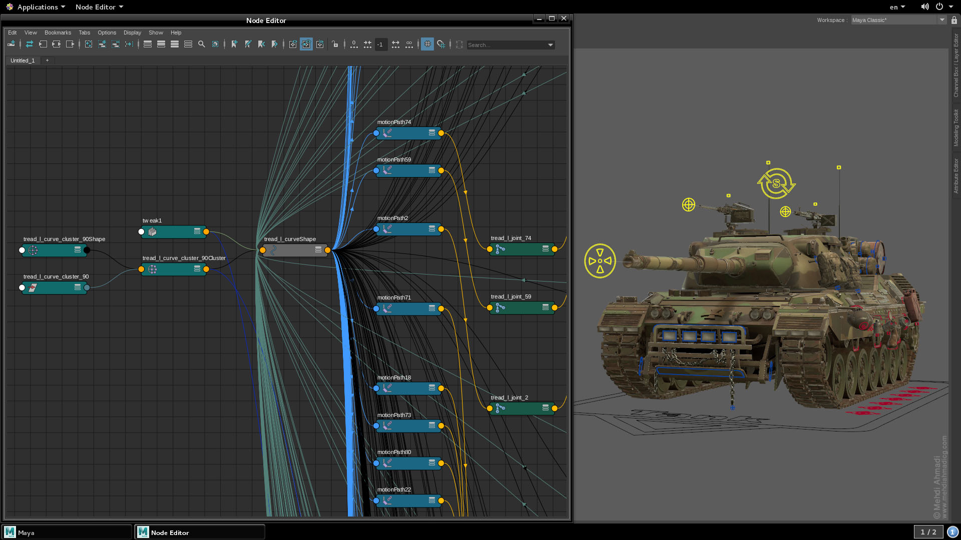Toggle snap to grid in Node Editor

click(441, 44)
